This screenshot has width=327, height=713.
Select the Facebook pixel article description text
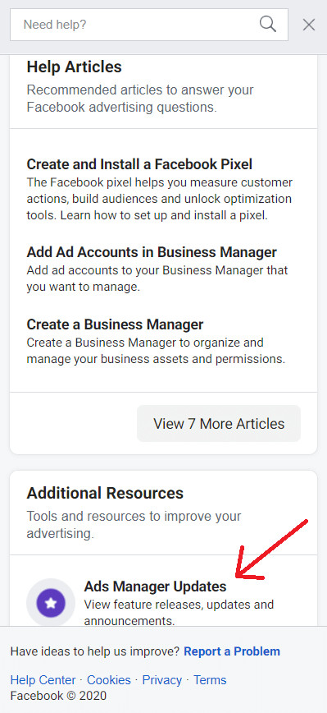coord(160,199)
